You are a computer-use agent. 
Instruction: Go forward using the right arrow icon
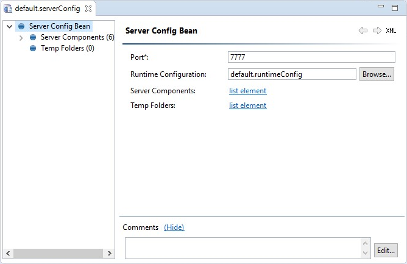(377, 30)
